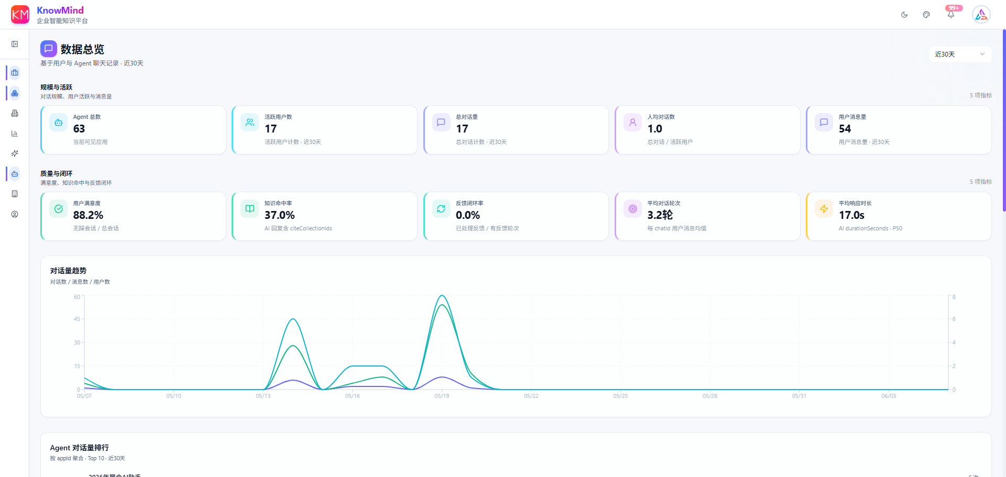Open the stacked cubes sidebar icon
1006x477 pixels.
(x=15, y=93)
